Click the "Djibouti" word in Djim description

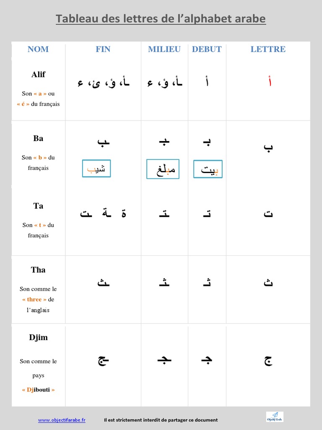(38, 390)
